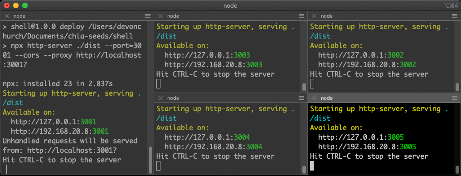Open hamburger menu of port 3005 pane
Screen dimensions: 461x176
coord(455,98)
